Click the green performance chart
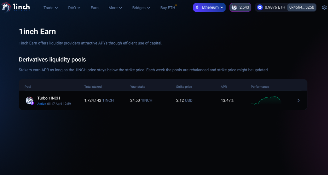 pos(266,100)
